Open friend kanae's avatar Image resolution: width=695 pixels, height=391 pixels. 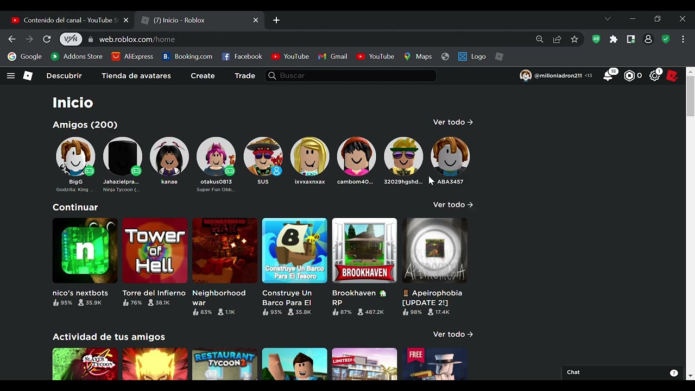[169, 156]
